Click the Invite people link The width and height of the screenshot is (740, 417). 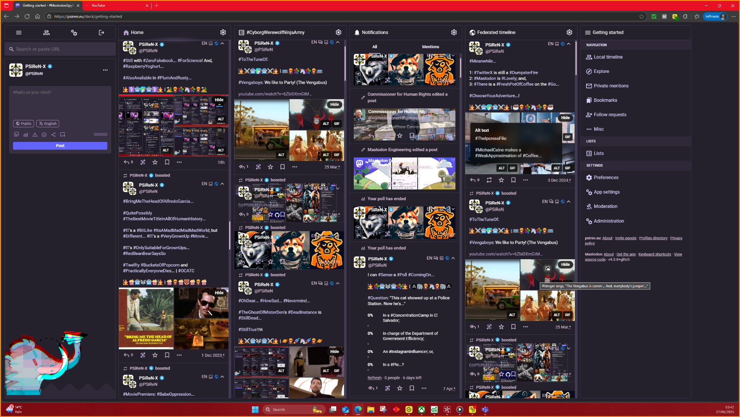coord(626,238)
